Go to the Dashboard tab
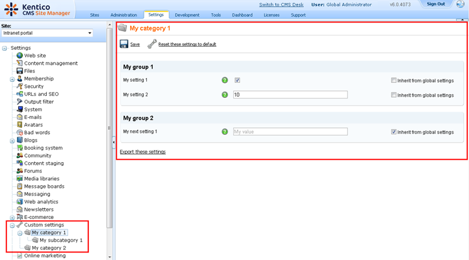Screen dimensions: 469x260 pos(242,15)
